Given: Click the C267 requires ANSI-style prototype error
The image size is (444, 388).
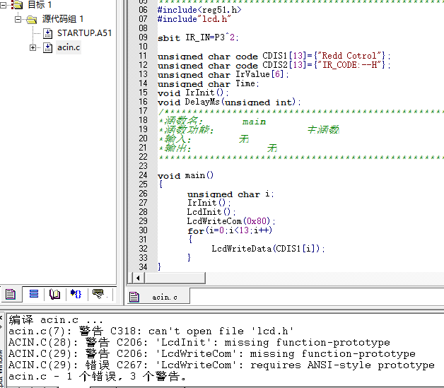Looking at the screenshot, I should (x=221, y=365).
